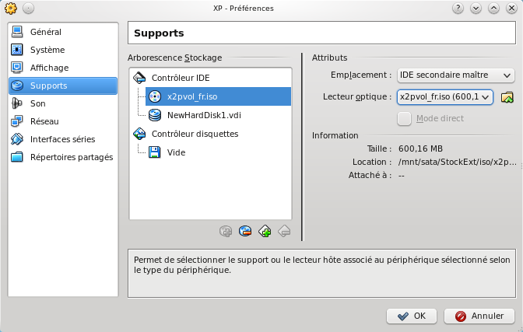Viewport: 523px width, 332px height.
Task: Open virtual media manager folder icon
Action: pyautogui.click(x=507, y=97)
